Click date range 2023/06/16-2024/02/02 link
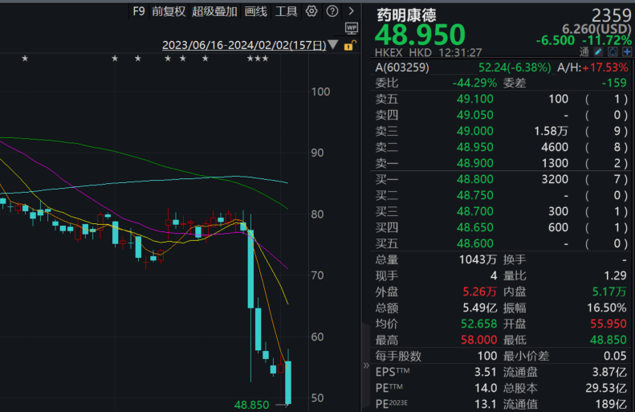 click(244, 45)
